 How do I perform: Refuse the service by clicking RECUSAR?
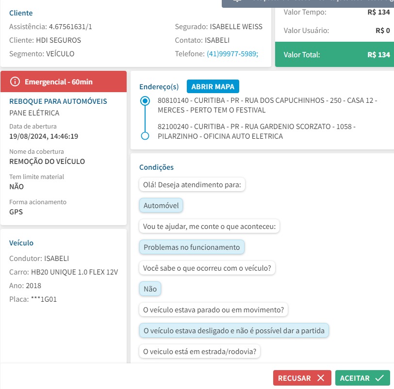[x=302, y=378]
